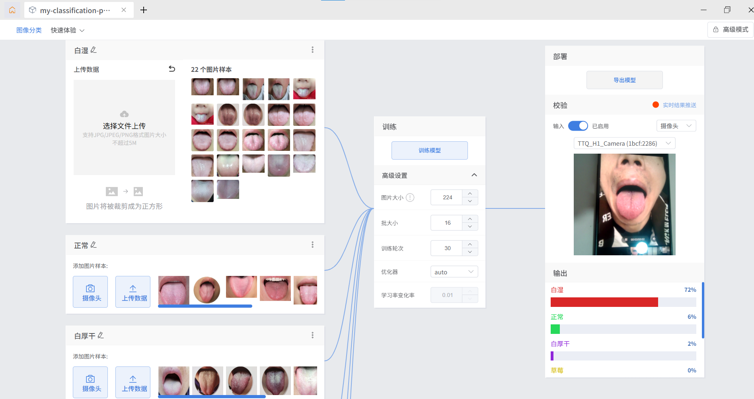Open the three-dot menu for the 白厚干 class
The height and width of the screenshot is (399, 754).
coord(312,335)
